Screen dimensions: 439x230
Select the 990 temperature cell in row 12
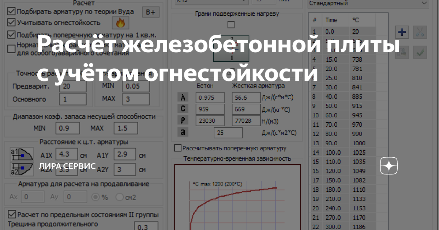click(x=362, y=134)
